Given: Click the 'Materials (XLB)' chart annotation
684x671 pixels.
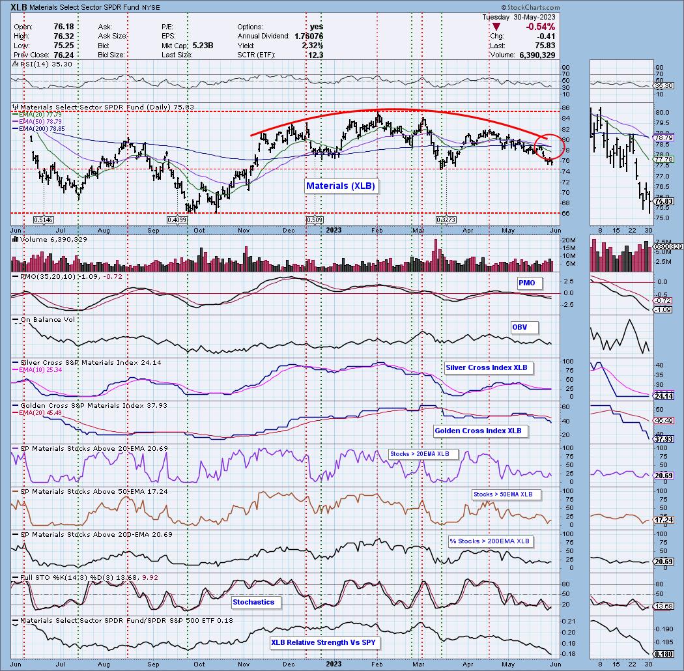Looking at the screenshot, I should [x=341, y=186].
